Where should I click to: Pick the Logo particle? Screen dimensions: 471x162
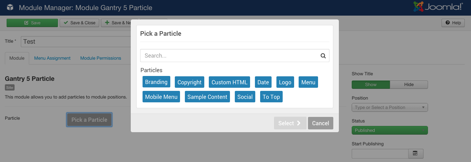[285, 82]
